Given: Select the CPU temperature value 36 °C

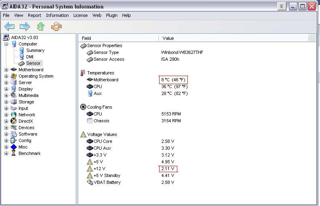Looking at the screenshot, I should pyautogui.click(x=174, y=87).
